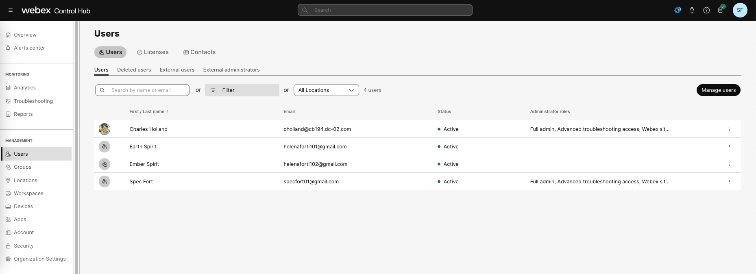Open the notifications bell icon
The width and height of the screenshot is (756, 274).
click(692, 10)
